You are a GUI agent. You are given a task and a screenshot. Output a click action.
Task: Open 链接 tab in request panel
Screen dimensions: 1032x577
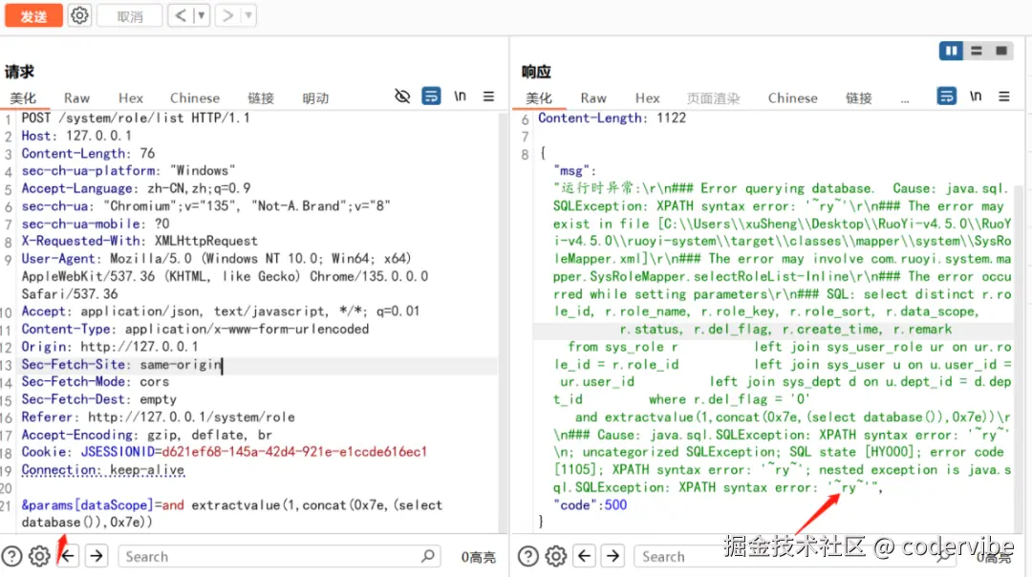261,98
